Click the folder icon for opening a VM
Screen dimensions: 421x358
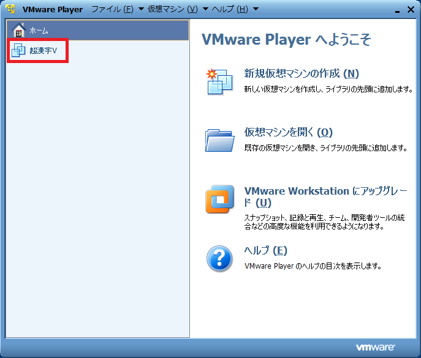(219, 140)
